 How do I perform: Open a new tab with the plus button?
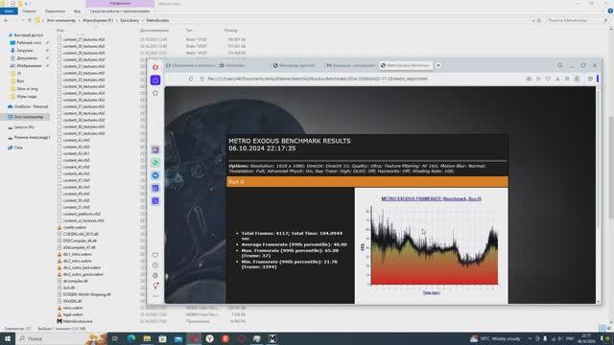(438, 65)
